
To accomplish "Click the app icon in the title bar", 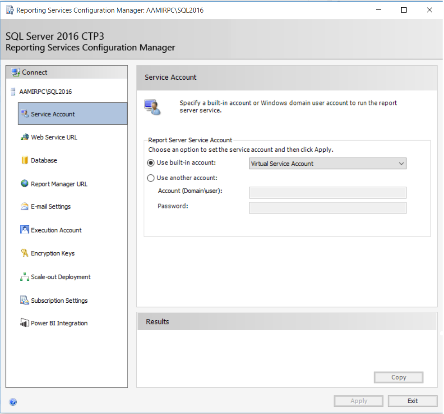I will [x=10, y=10].
